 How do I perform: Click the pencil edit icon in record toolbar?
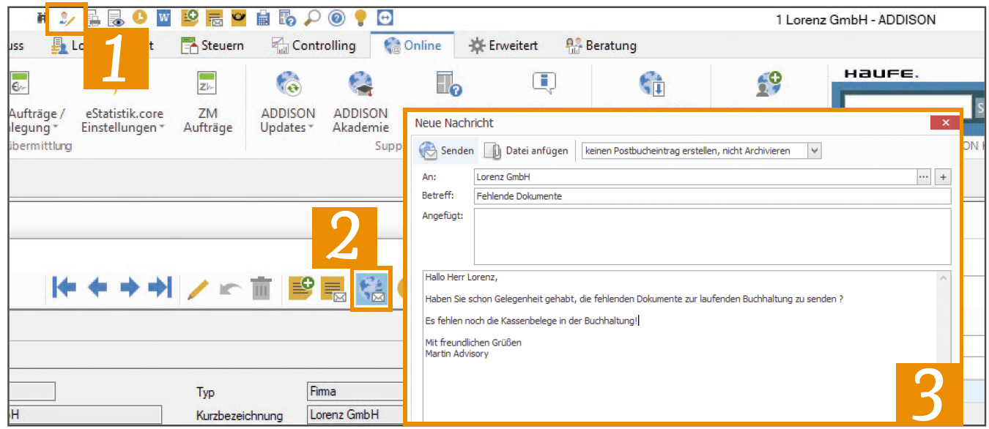click(199, 289)
